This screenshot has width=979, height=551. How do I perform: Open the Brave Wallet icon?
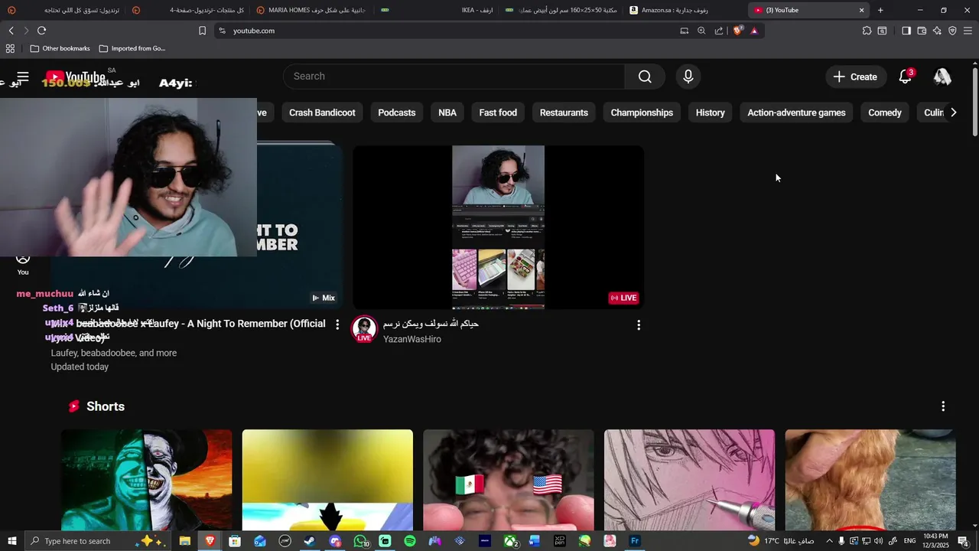[x=922, y=31]
